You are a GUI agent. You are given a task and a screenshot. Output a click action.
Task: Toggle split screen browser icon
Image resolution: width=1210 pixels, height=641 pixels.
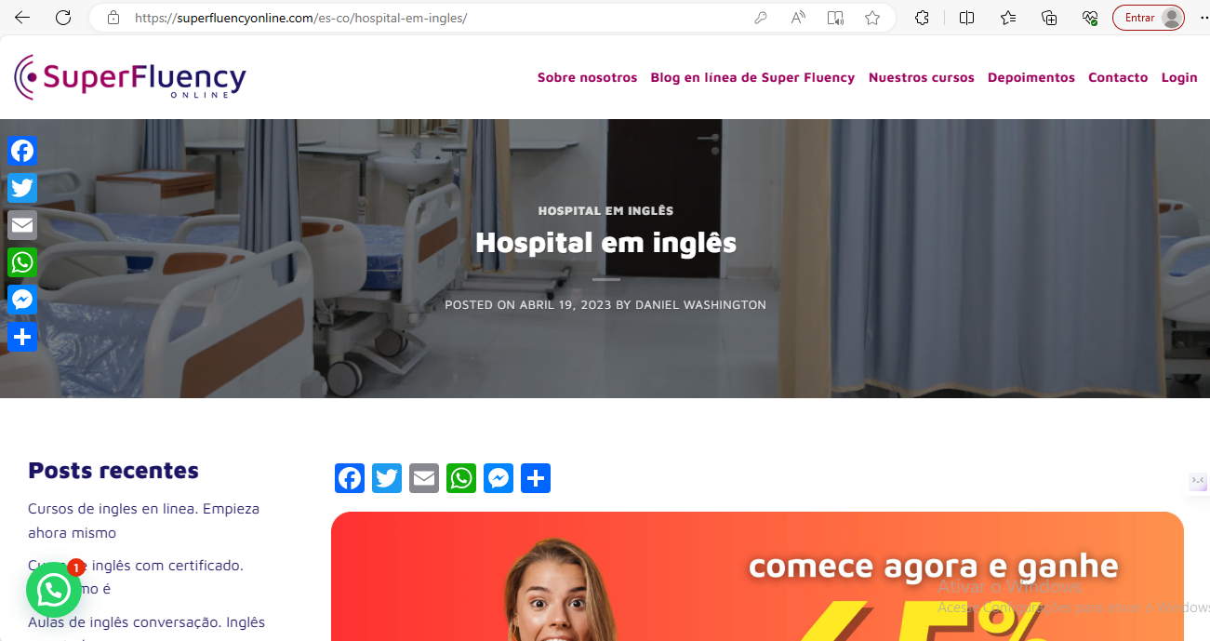tap(967, 18)
